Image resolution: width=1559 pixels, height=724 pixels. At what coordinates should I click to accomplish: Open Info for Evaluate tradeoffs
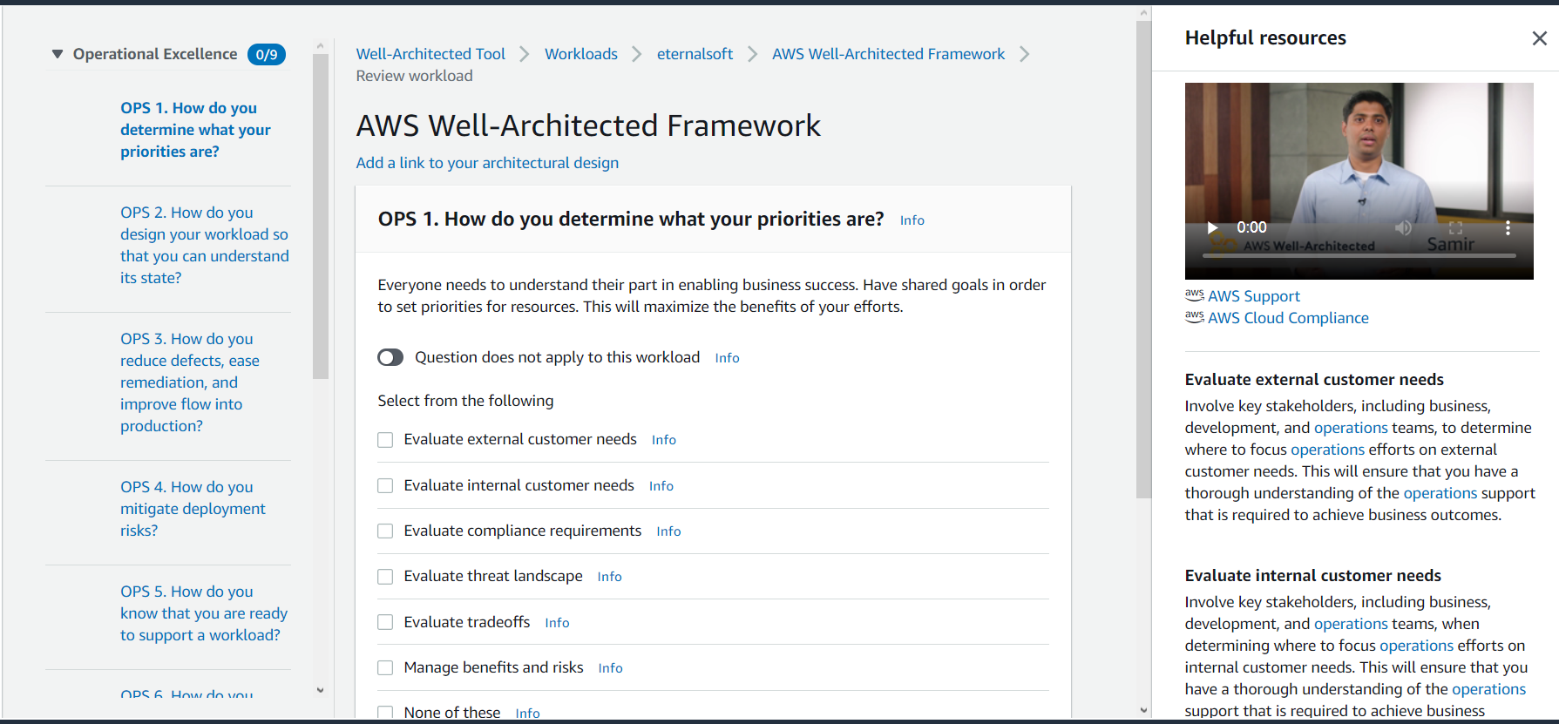click(557, 623)
